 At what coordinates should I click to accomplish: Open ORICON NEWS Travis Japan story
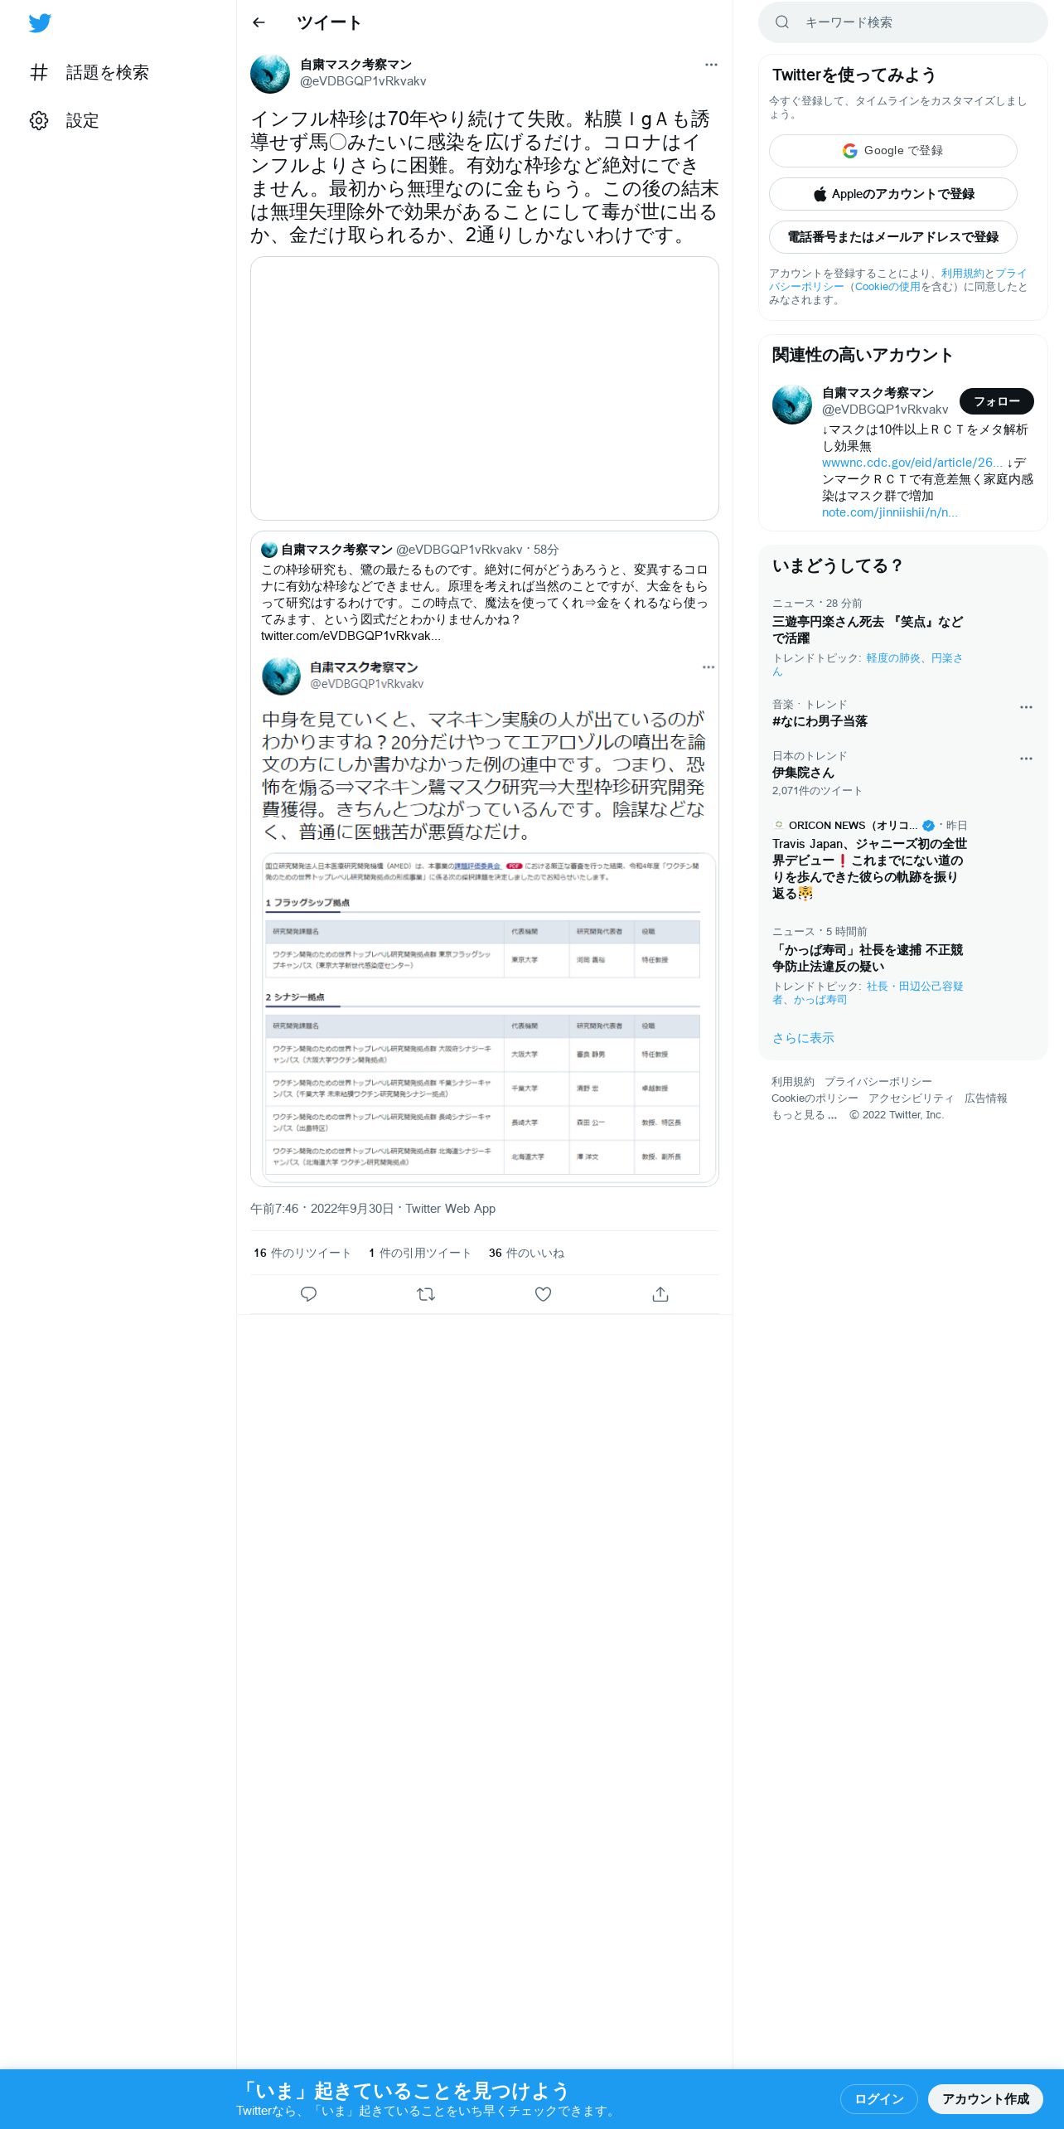869,869
